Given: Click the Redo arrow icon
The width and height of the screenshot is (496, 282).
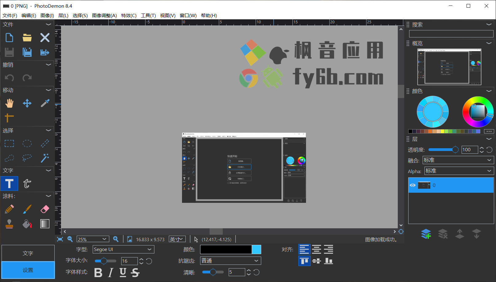Looking at the screenshot, I should click(x=27, y=78).
